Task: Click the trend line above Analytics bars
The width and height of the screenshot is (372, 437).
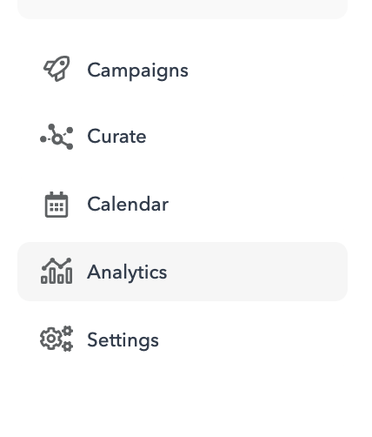Action: click(56, 263)
